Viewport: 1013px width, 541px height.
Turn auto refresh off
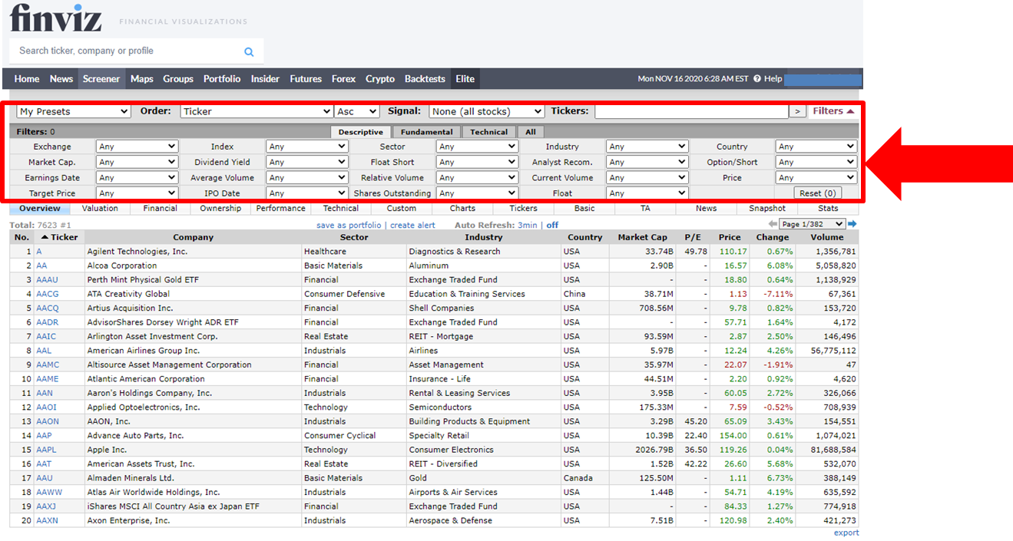click(552, 225)
